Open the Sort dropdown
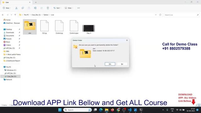This screenshot has width=201, height=113. (57, 8)
